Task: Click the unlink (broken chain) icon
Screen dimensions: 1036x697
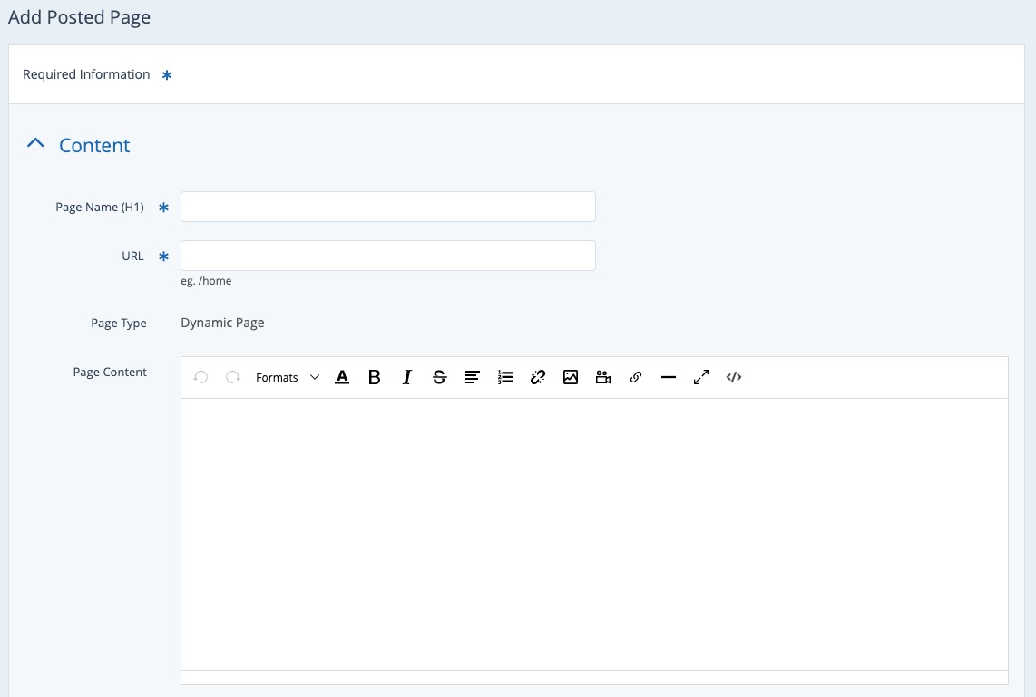Action: (x=538, y=377)
